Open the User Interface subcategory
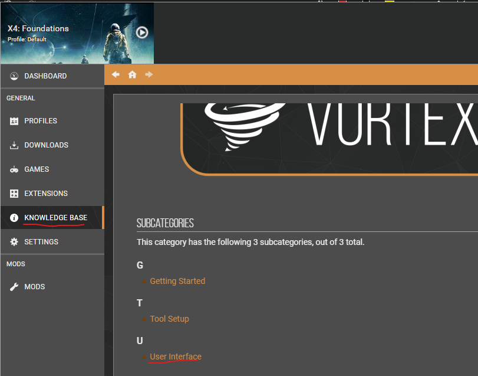 [175, 357]
